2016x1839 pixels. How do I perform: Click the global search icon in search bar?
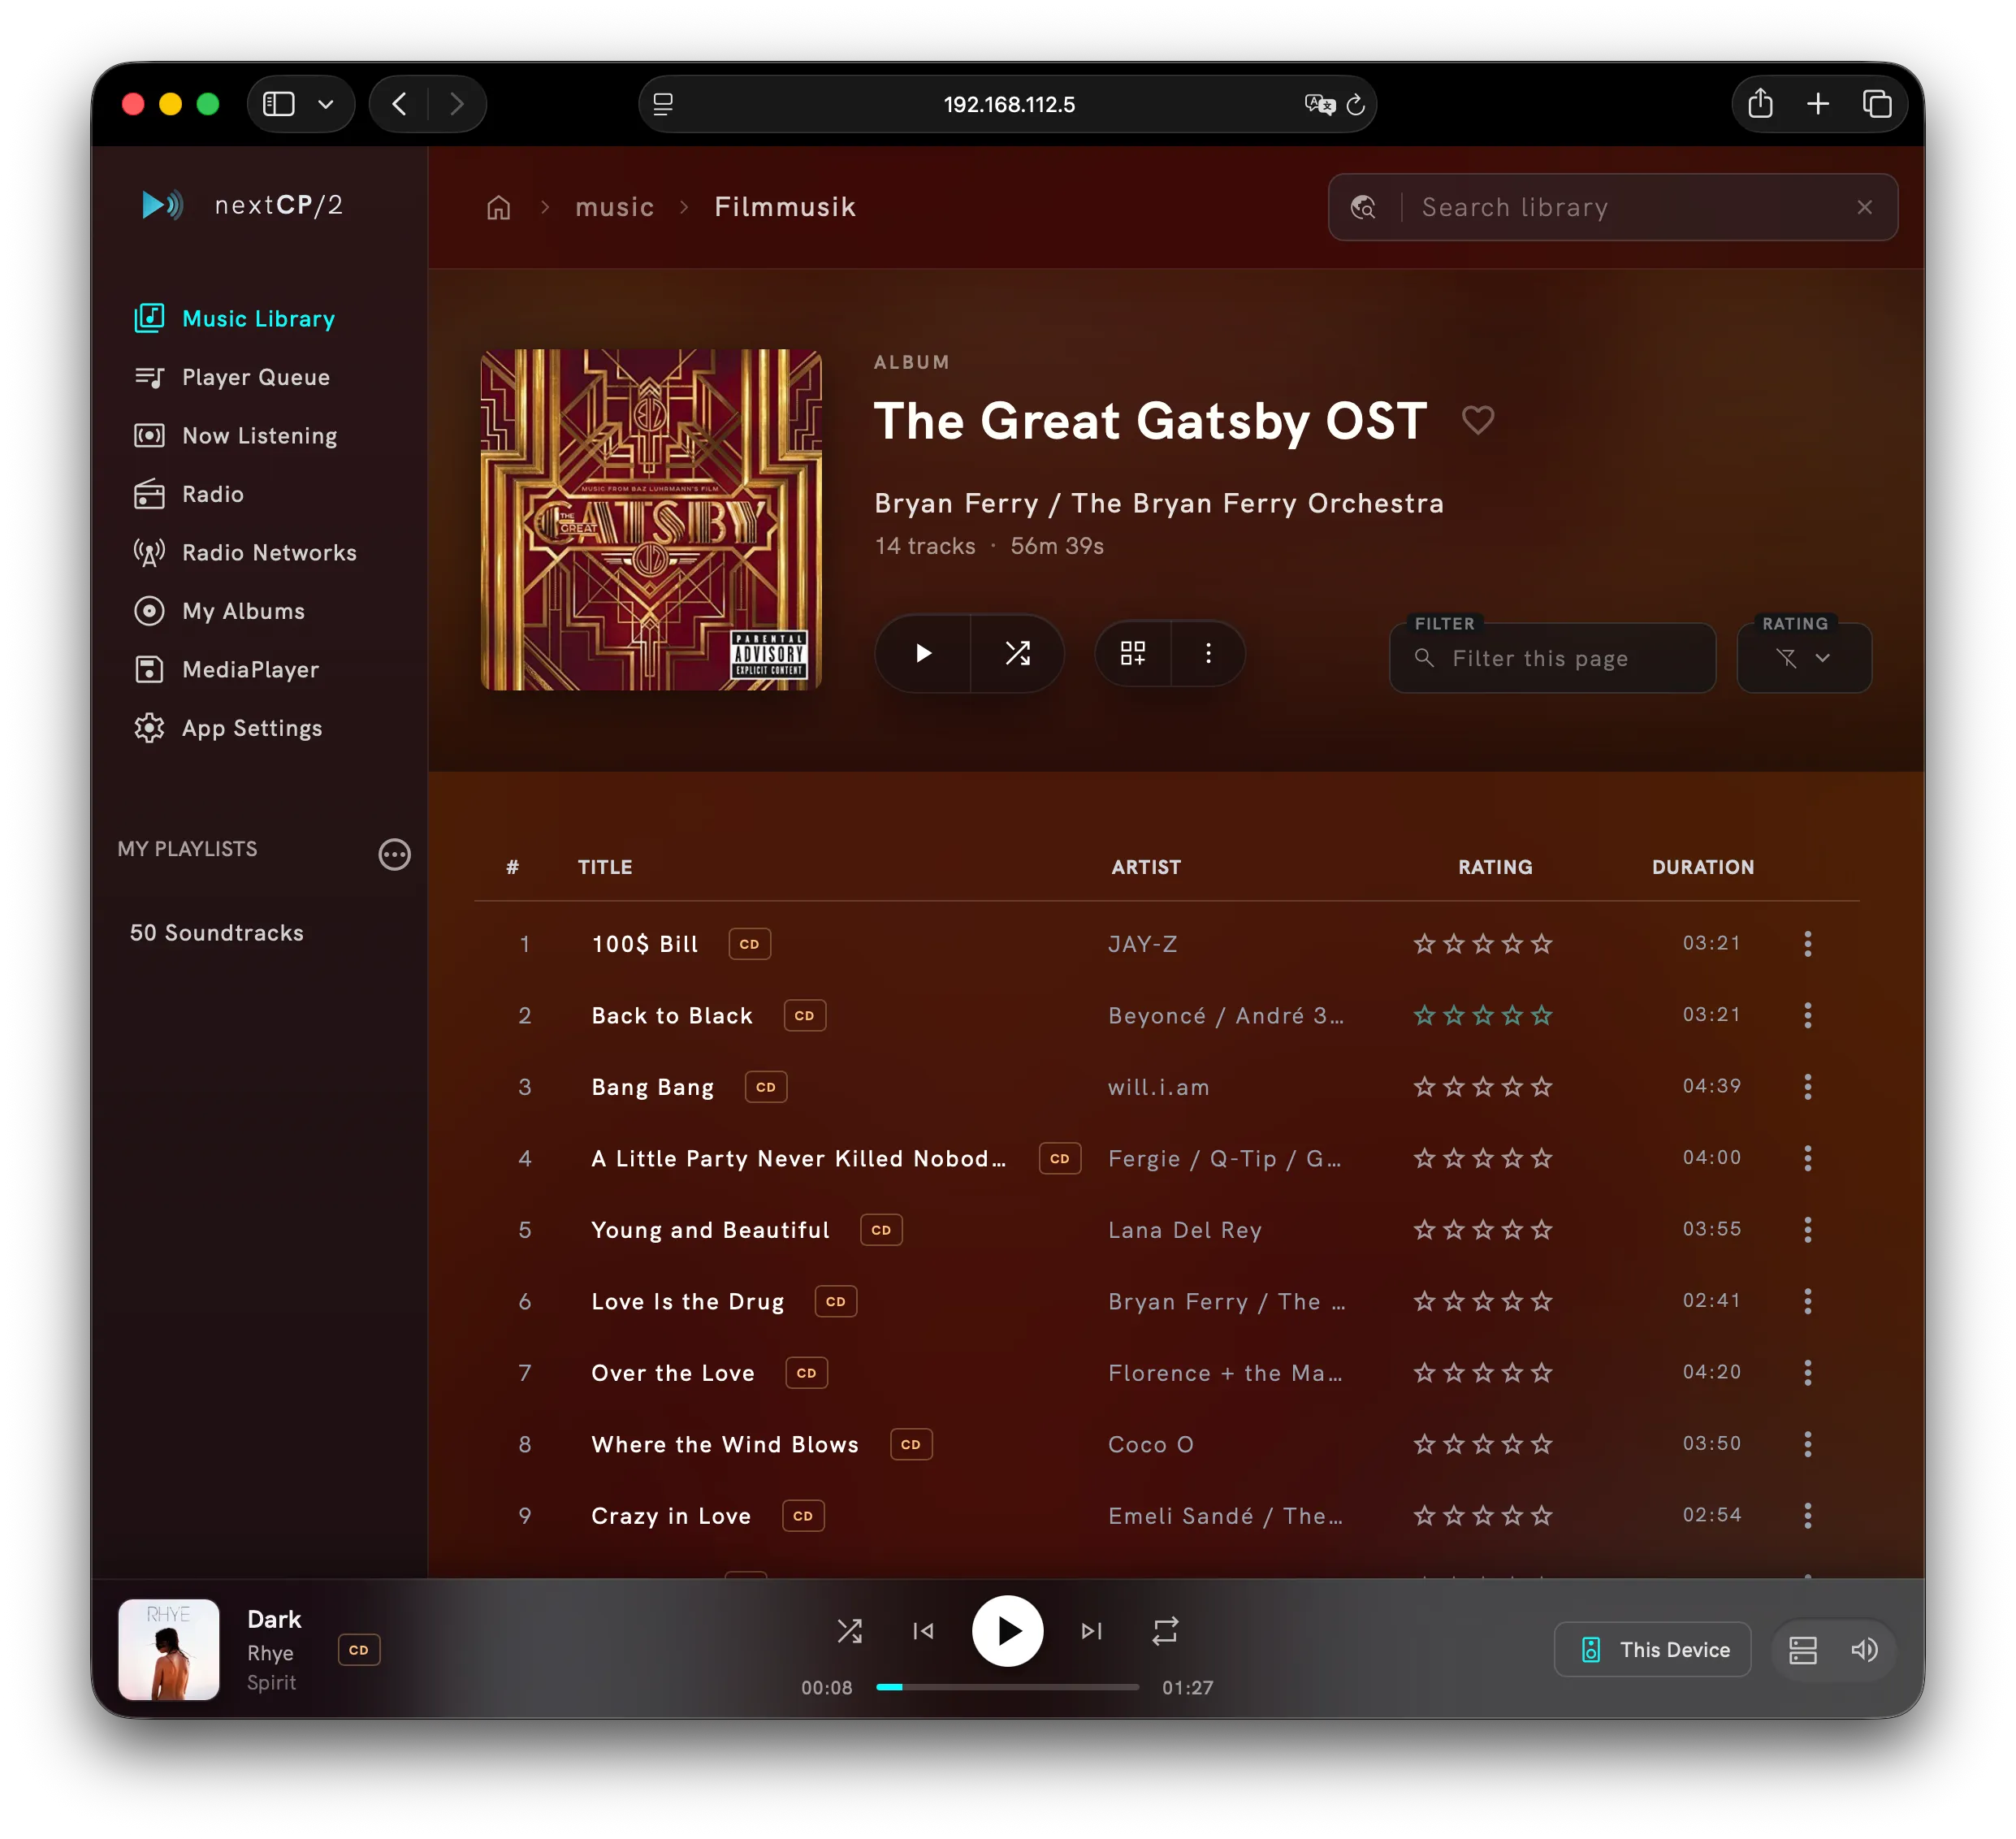tap(1363, 207)
